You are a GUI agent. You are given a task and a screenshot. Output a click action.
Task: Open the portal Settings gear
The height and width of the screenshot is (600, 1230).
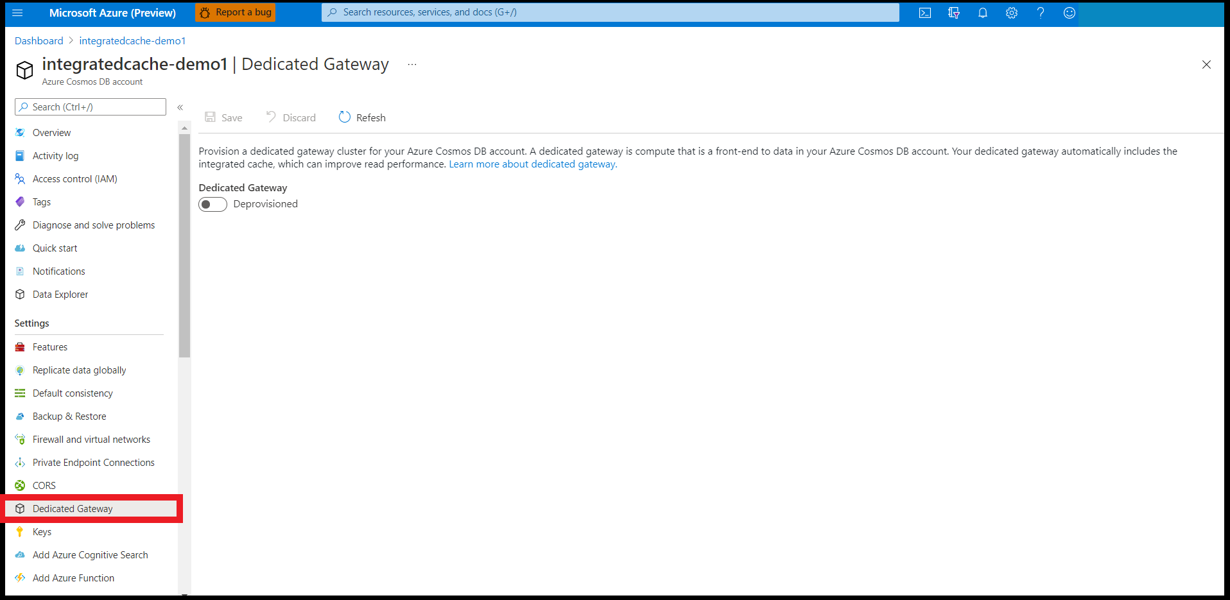point(1011,12)
